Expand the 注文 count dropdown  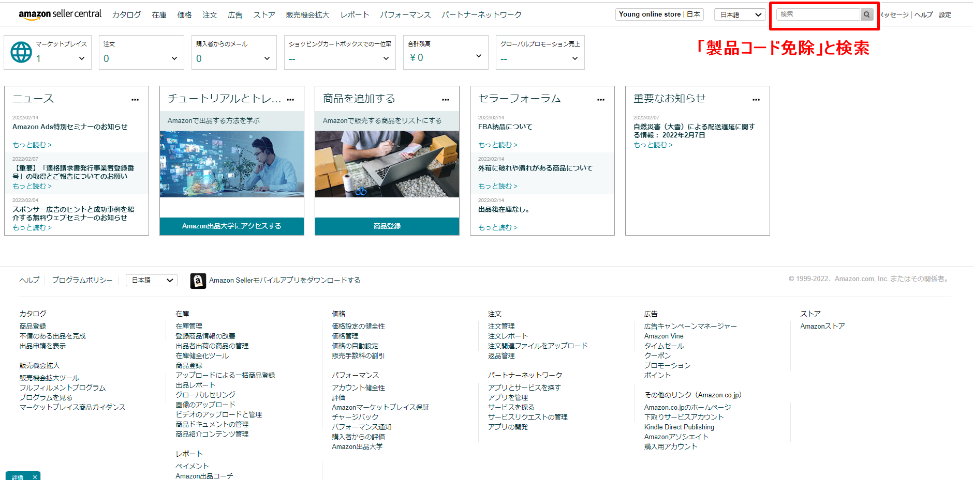[x=174, y=58]
